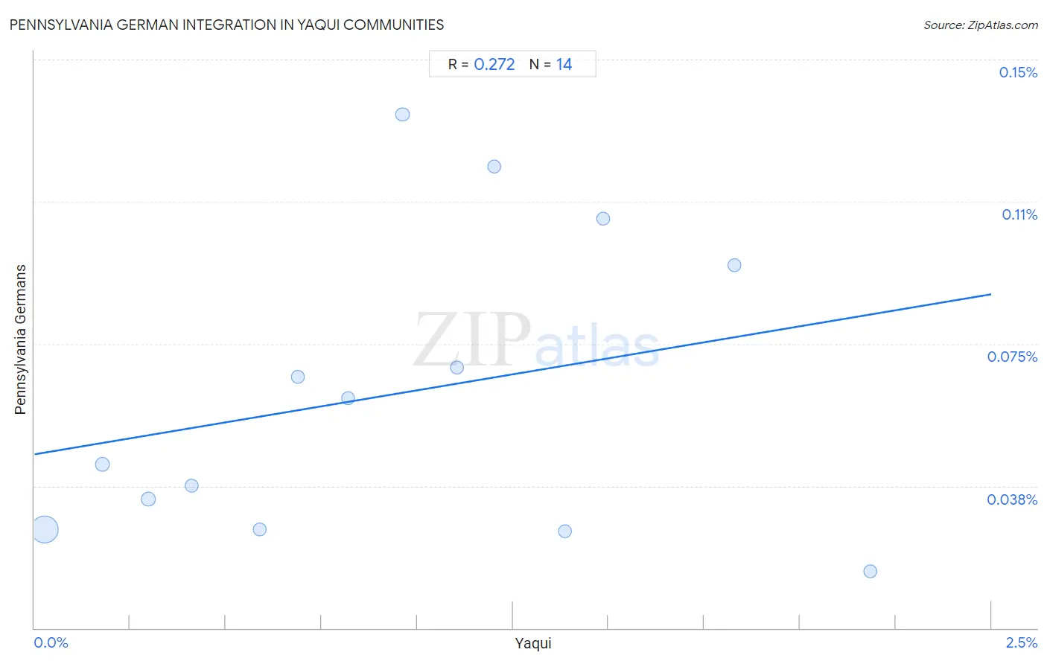This screenshot has width=1047, height=664.
Task: Click the Yaqui x-axis label
Action: [x=533, y=643]
